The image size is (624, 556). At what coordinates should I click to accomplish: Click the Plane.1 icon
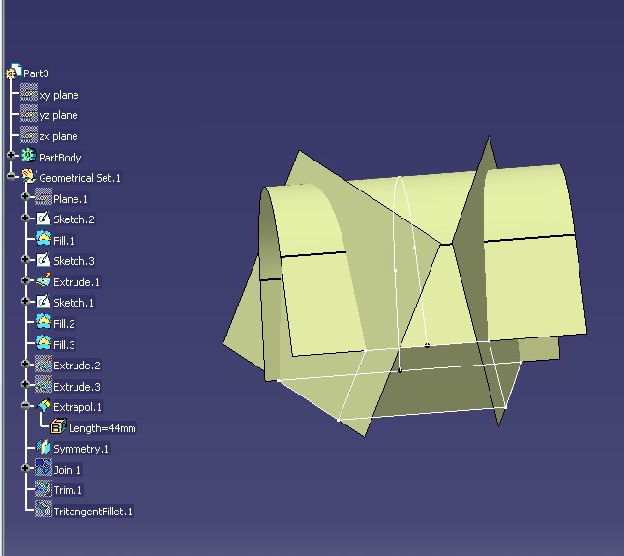(44, 197)
